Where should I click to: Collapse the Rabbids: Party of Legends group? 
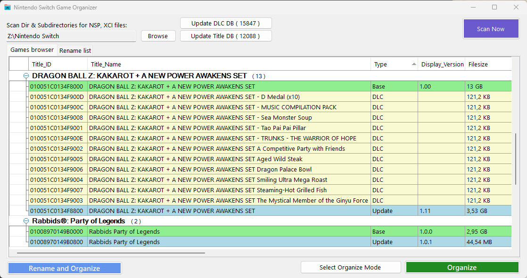click(x=26, y=221)
